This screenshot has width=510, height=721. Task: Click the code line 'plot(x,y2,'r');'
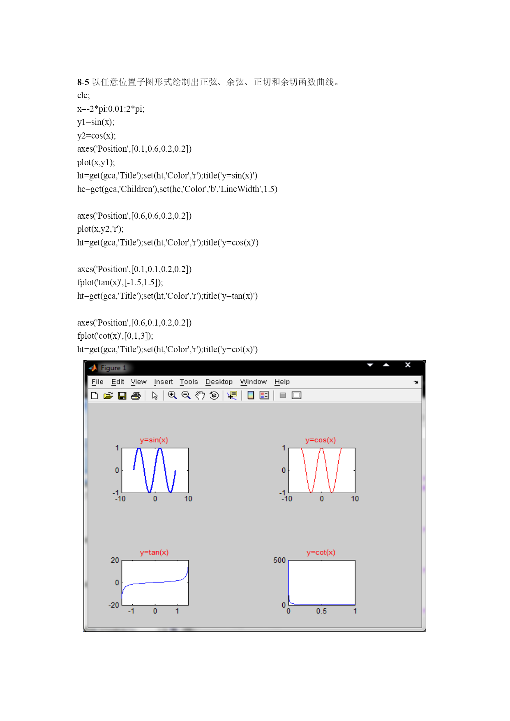100,229
